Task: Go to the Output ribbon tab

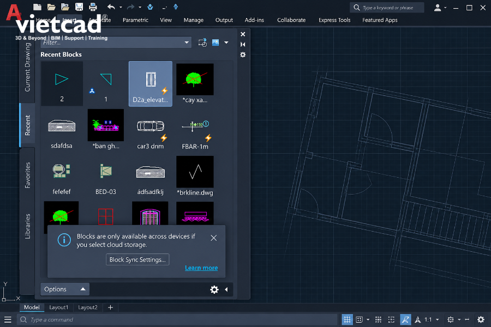Action: (x=224, y=20)
